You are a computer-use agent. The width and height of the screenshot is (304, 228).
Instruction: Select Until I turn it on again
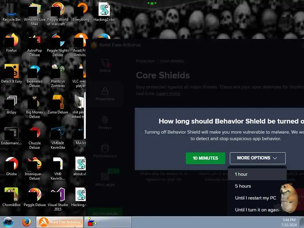[x=257, y=210]
